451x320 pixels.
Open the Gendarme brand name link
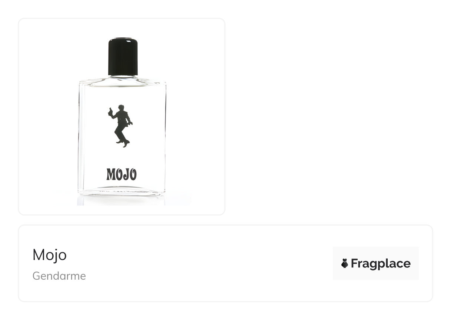tap(59, 276)
